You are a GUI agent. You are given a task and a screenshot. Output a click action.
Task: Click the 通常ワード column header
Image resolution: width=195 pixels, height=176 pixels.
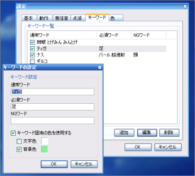coord(62,35)
